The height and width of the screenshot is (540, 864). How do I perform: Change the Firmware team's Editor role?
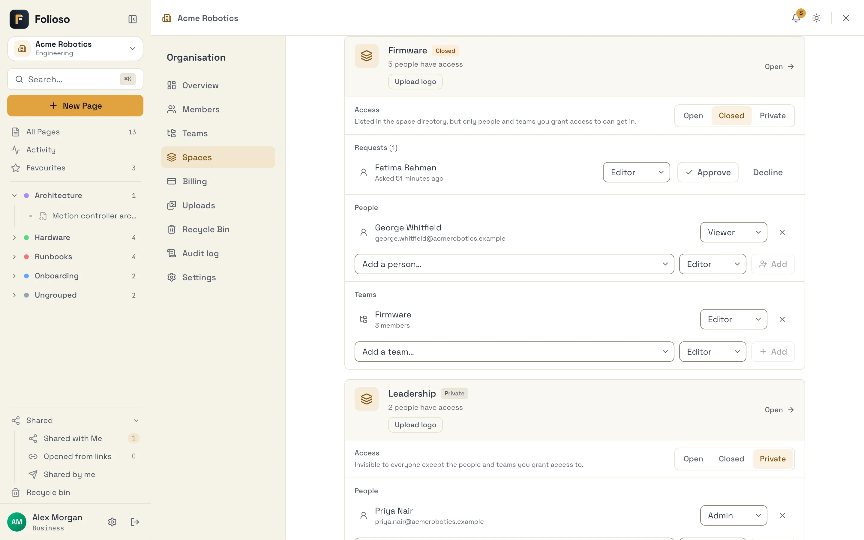pos(733,319)
